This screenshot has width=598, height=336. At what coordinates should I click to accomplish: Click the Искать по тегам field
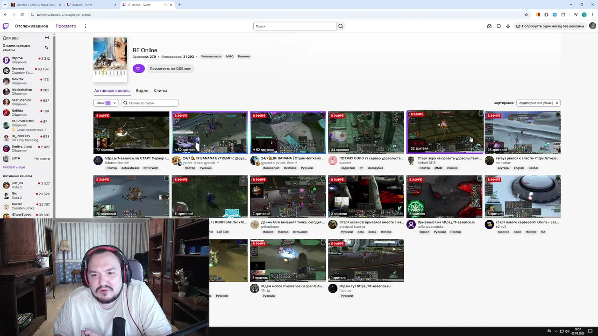click(149, 103)
